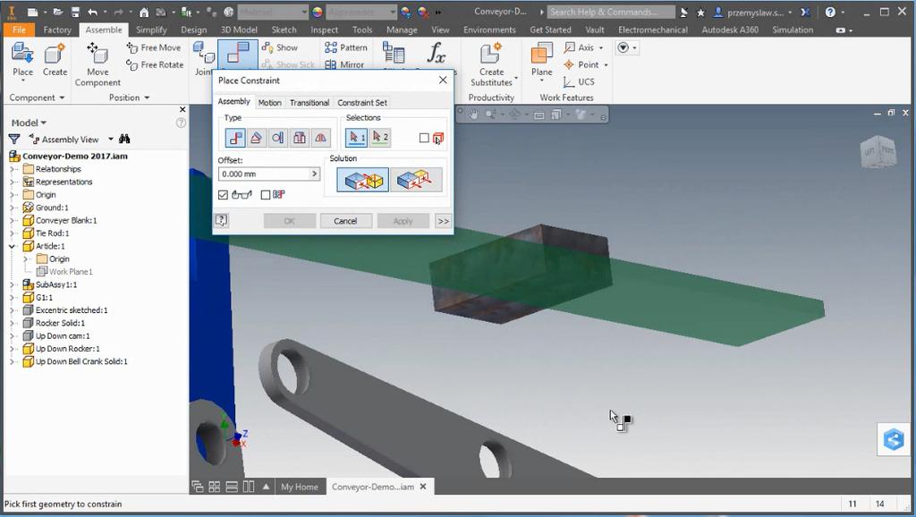The image size is (916, 517).
Task: Switch to the Constraint Set tab
Action: 362,102
